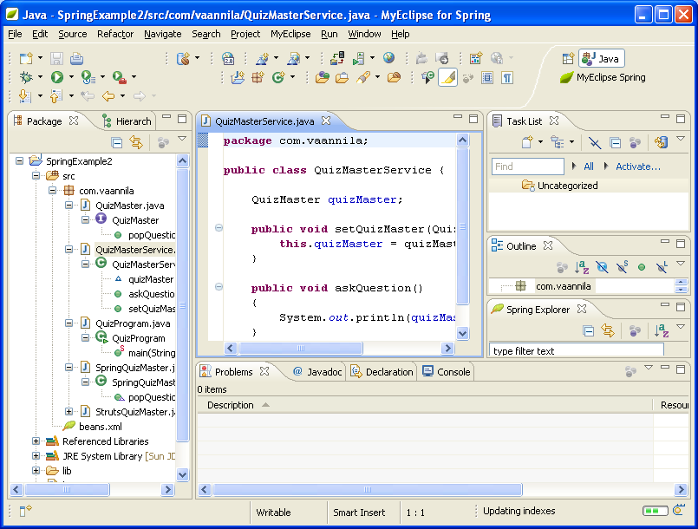
Task: Click the Spring Explorer filter text field
Action: pyautogui.click(x=576, y=350)
